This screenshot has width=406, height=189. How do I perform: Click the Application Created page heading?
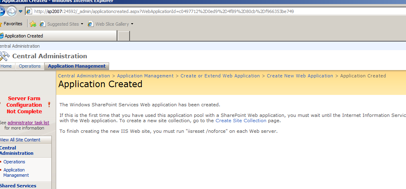click(100, 84)
